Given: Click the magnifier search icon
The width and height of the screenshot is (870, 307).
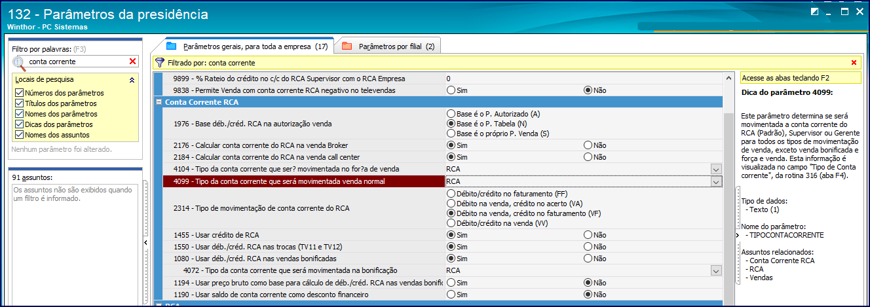Looking at the screenshot, I should click(x=20, y=62).
